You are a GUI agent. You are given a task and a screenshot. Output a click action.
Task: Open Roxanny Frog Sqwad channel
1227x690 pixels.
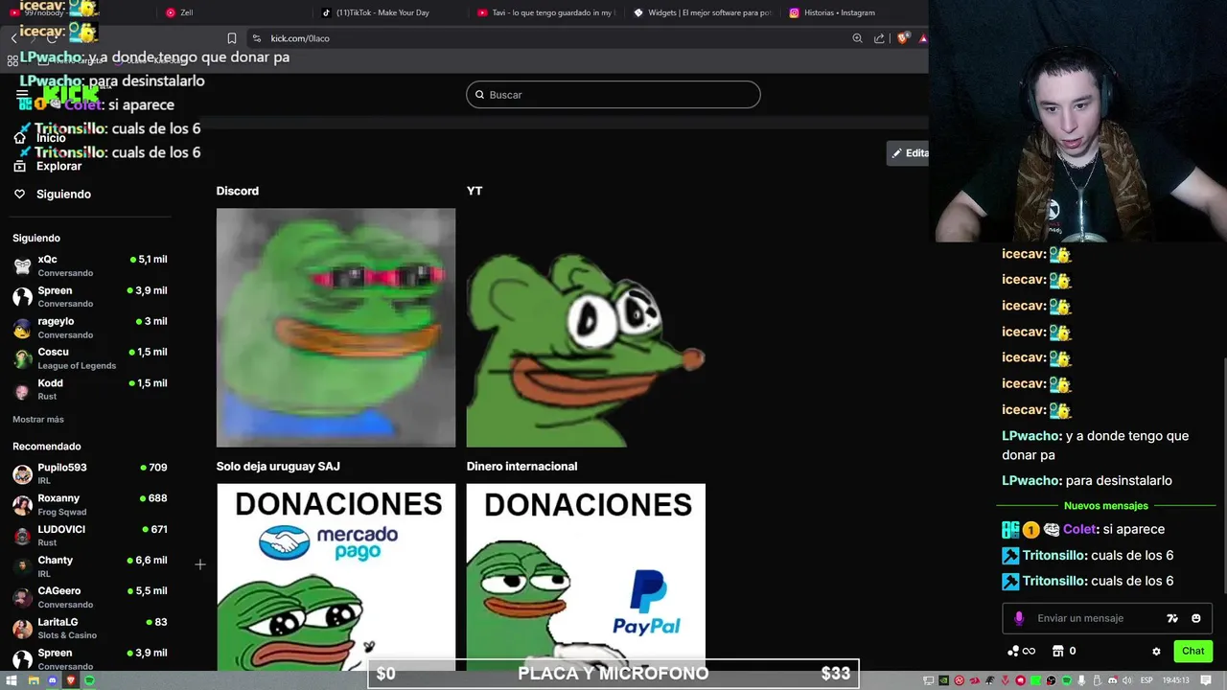pos(90,504)
